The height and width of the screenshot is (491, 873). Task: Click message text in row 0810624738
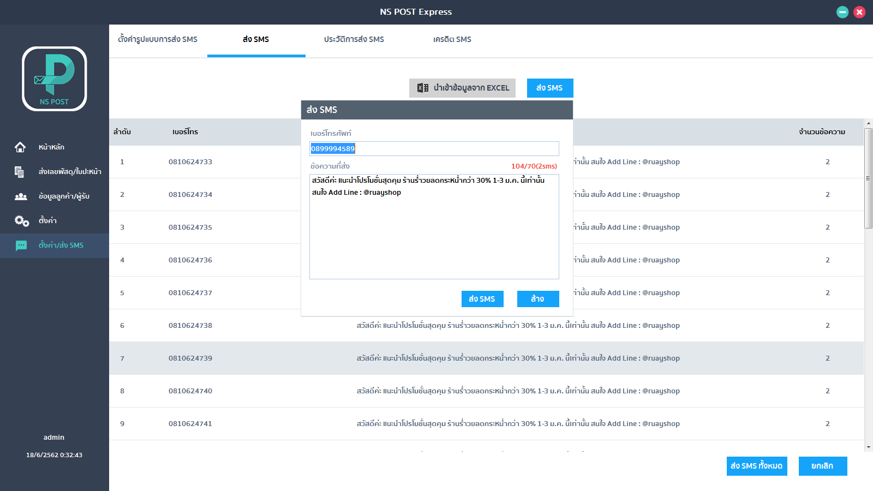click(x=518, y=325)
